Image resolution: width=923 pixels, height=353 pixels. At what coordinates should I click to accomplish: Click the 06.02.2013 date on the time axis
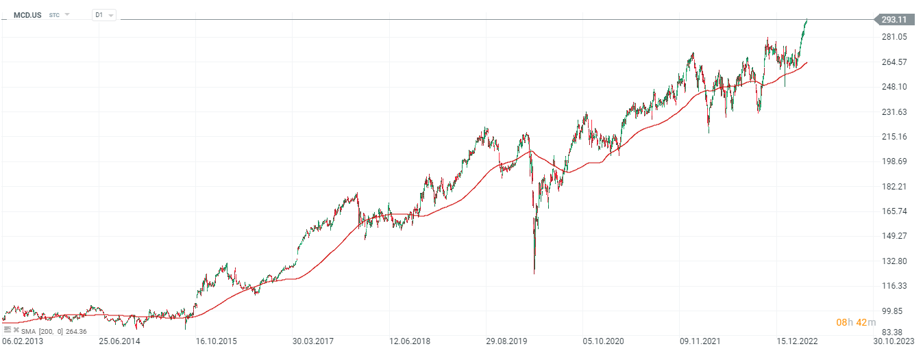[x=21, y=340]
